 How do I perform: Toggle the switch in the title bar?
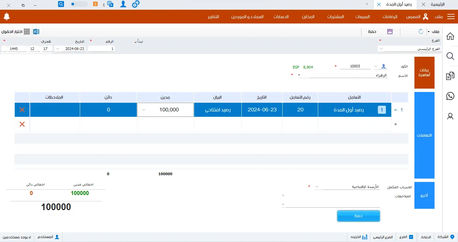[79, 4]
